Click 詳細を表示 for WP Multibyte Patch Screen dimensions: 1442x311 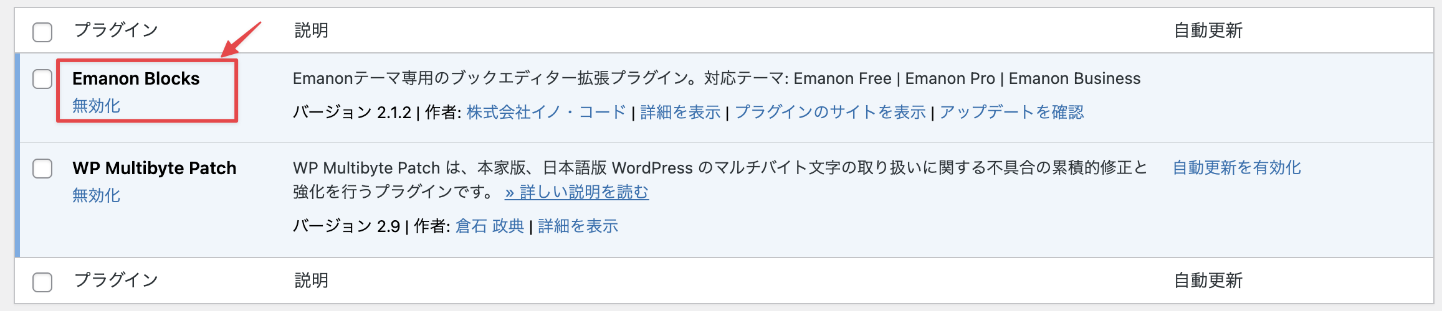pos(578,226)
